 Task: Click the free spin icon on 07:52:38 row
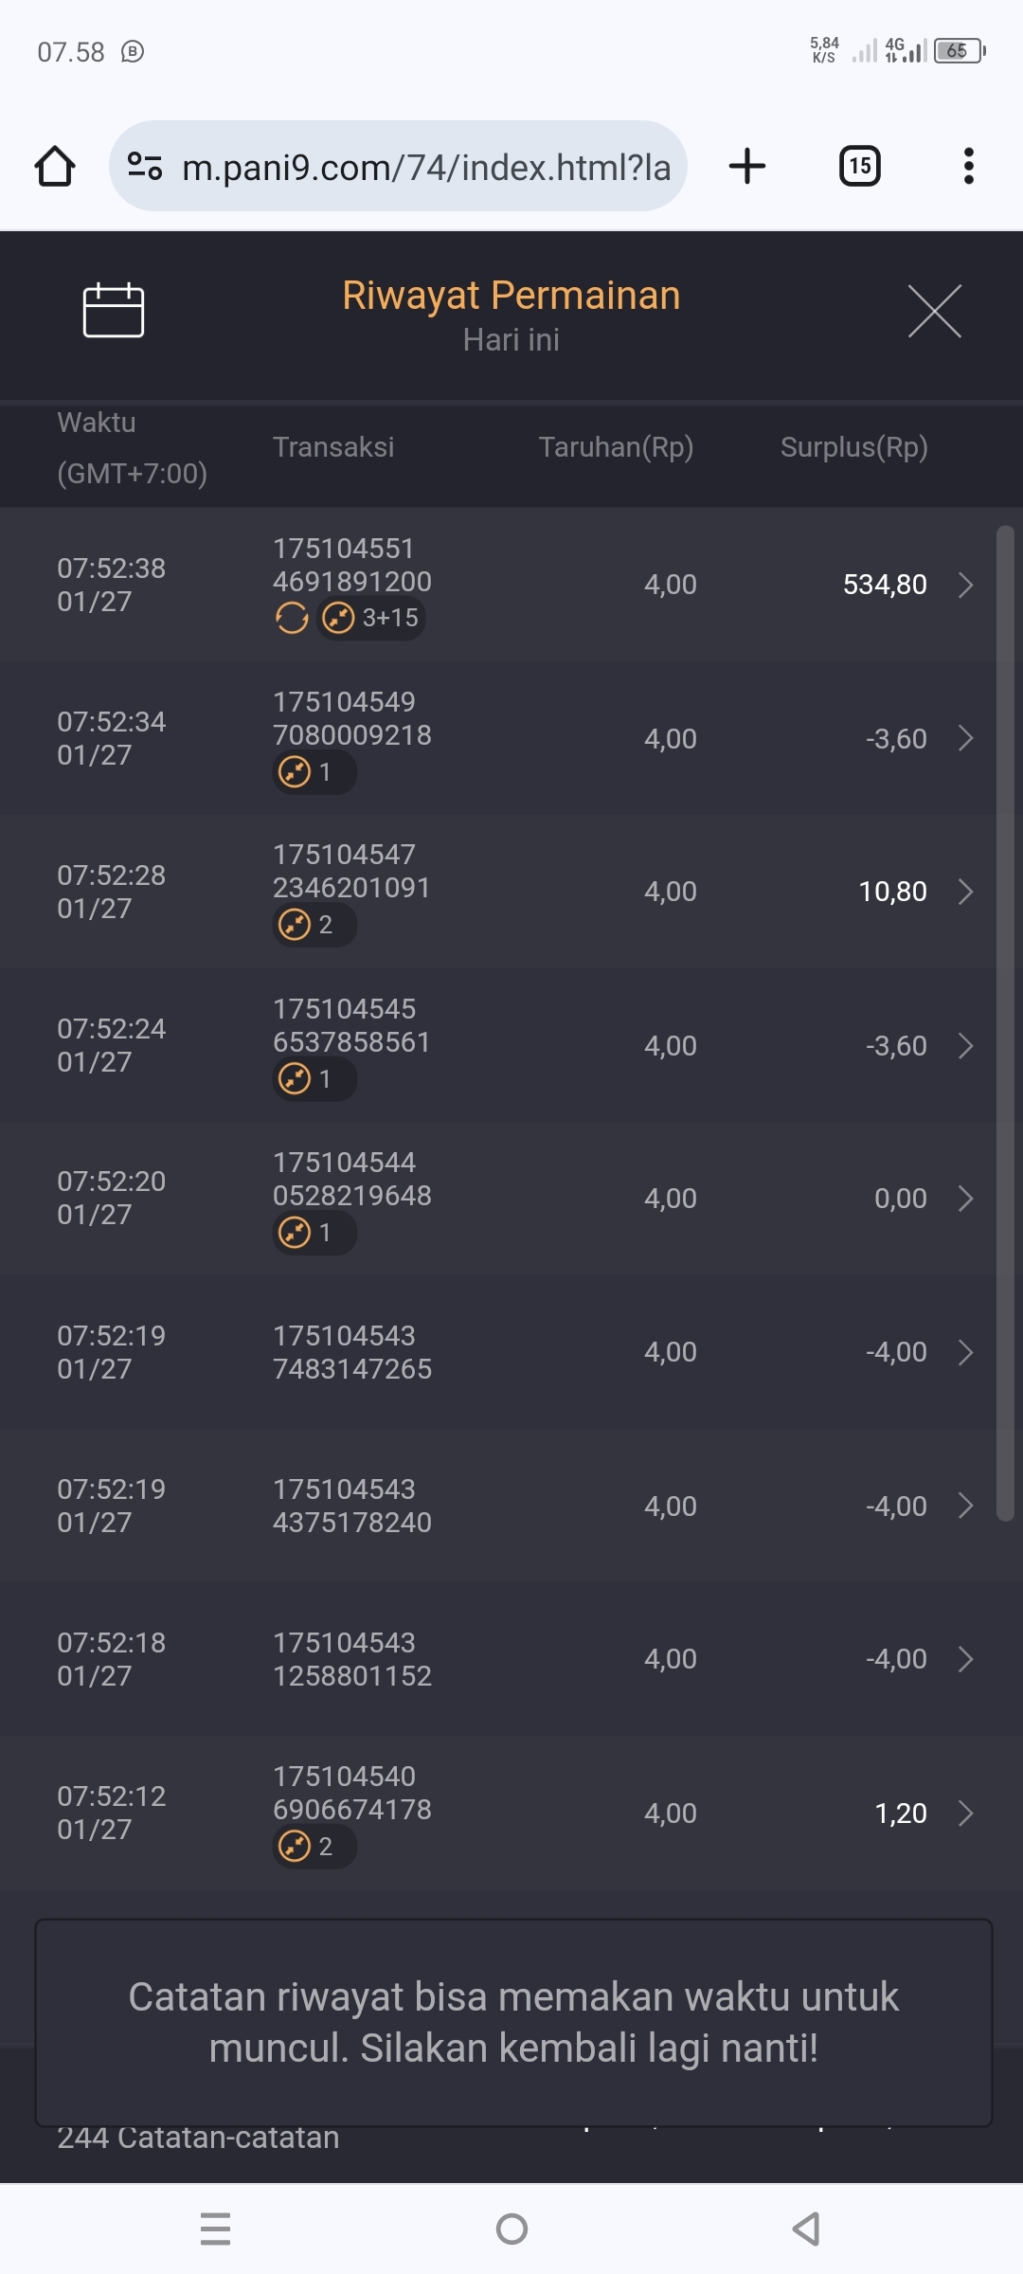point(292,619)
